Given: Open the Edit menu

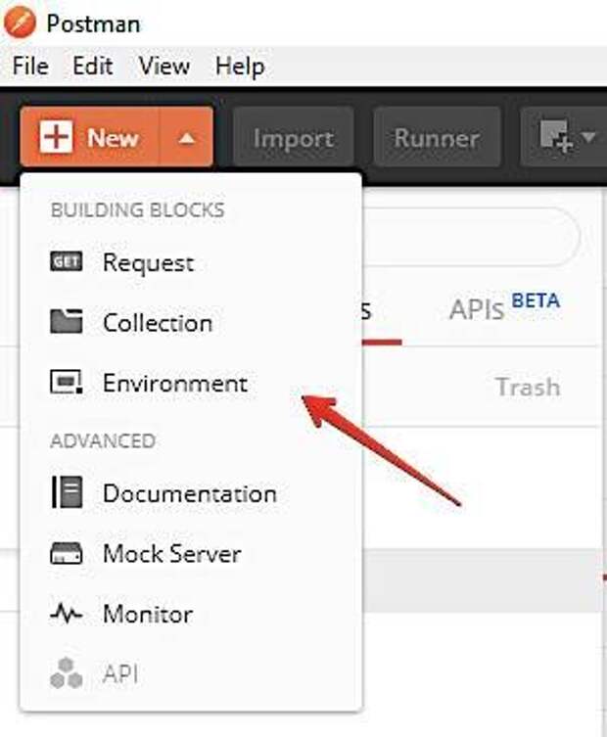Looking at the screenshot, I should tap(93, 67).
